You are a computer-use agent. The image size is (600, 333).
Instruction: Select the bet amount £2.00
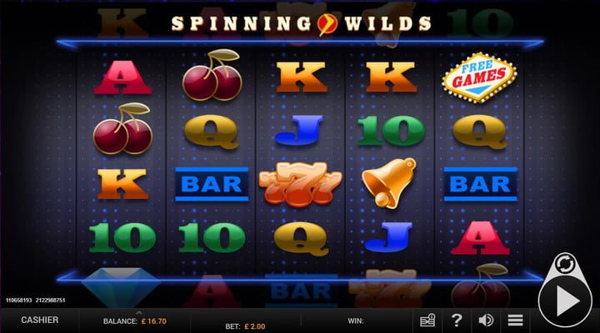(x=254, y=326)
